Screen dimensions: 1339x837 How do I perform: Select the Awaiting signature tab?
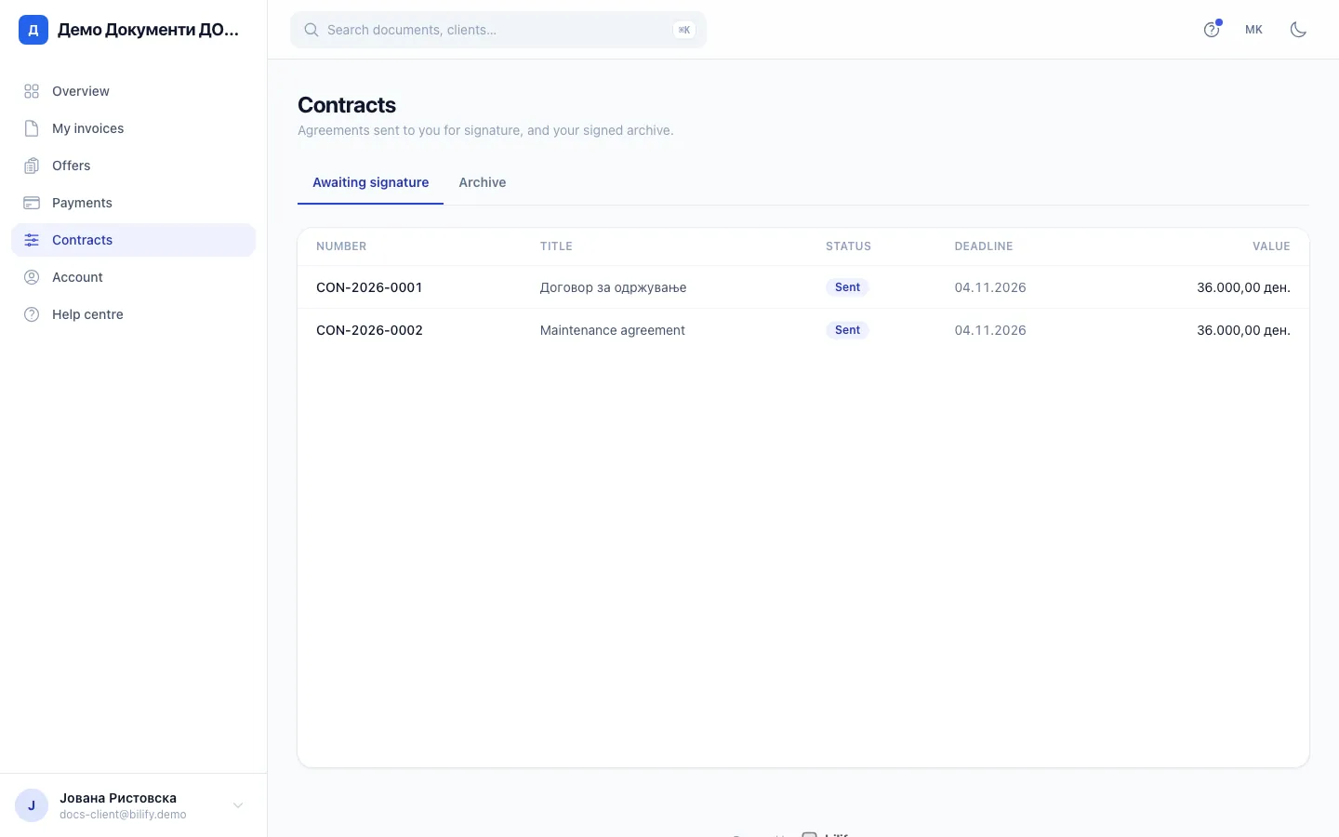tap(371, 182)
